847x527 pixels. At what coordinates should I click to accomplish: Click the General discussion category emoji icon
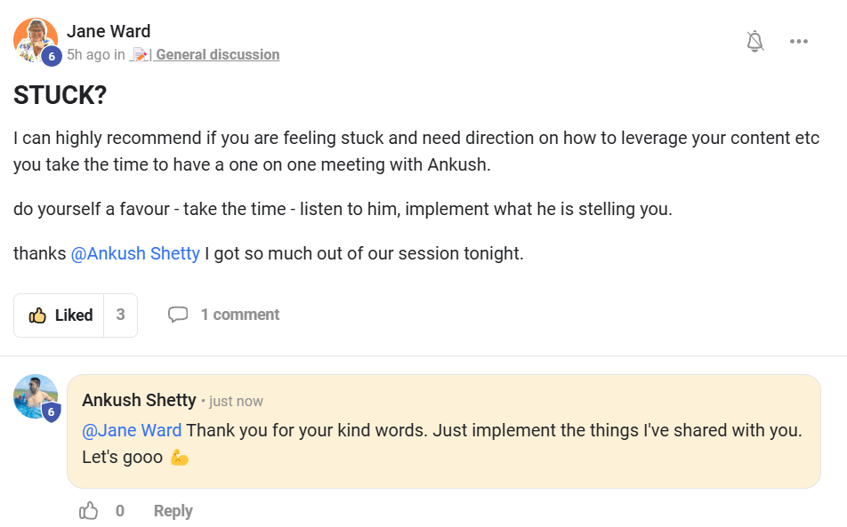point(140,55)
